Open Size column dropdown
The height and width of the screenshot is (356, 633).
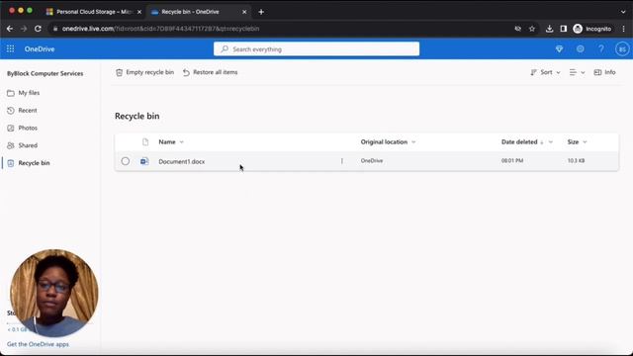click(x=585, y=142)
